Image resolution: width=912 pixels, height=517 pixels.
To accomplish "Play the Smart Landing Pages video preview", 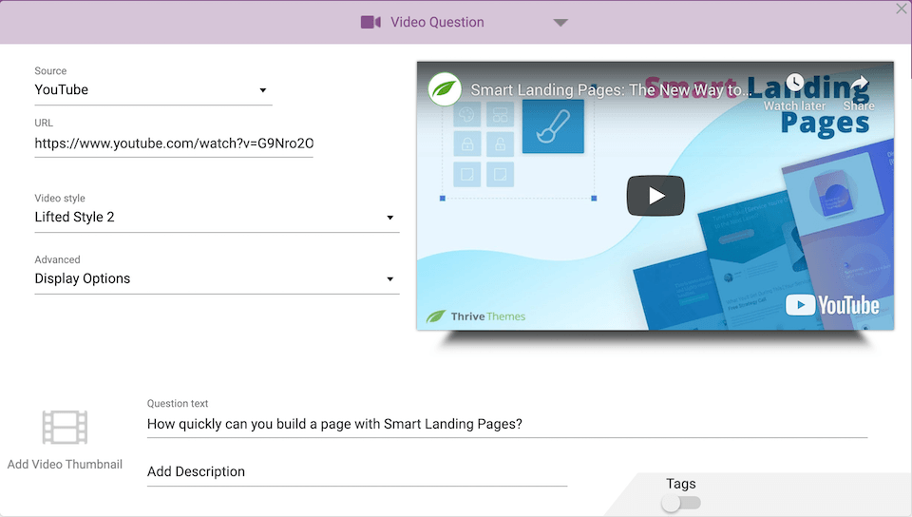I will 655,196.
